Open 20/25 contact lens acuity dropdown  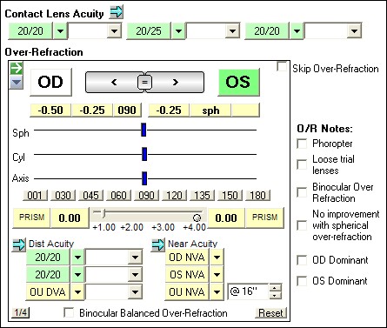click(178, 30)
